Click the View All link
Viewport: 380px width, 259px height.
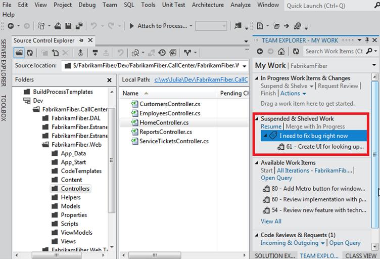click(x=271, y=222)
